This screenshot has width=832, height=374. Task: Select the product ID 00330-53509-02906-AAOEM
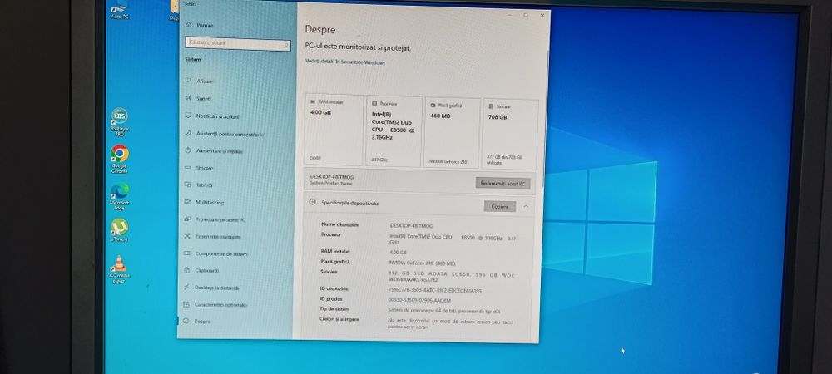pos(419,300)
